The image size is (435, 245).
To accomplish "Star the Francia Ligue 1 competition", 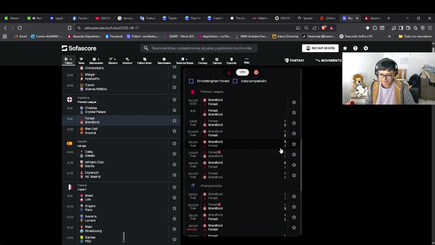I will tap(174, 187).
